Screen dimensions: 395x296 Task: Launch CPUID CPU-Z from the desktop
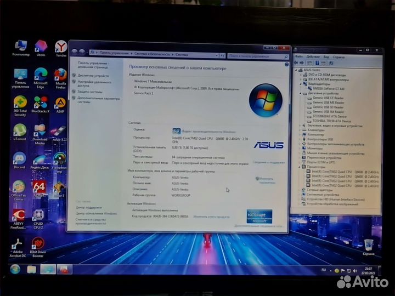(x=38, y=219)
